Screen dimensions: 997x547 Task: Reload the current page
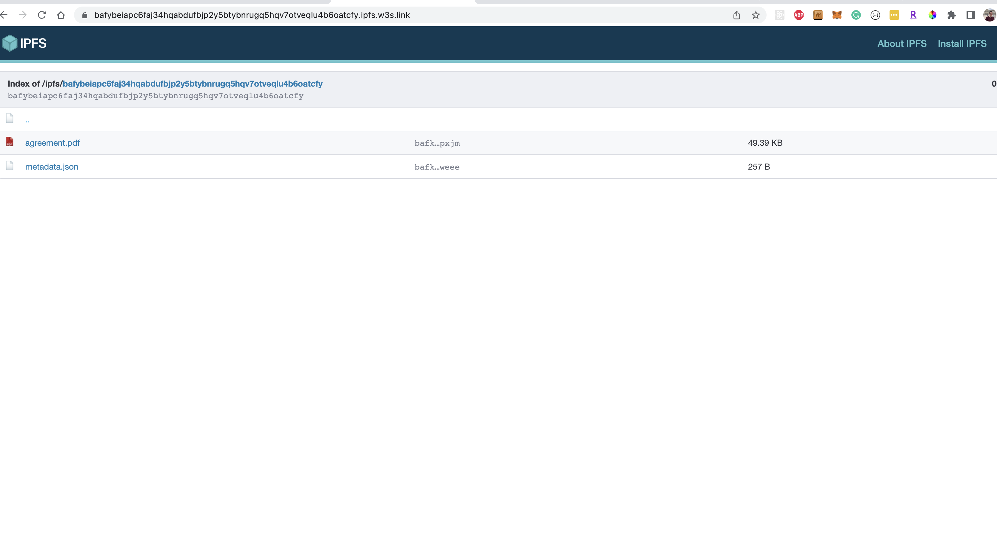42,15
